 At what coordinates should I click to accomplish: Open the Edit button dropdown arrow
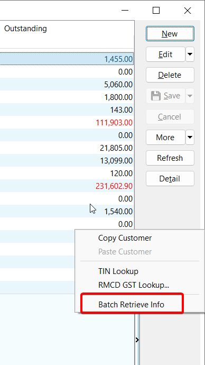(190, 54)
